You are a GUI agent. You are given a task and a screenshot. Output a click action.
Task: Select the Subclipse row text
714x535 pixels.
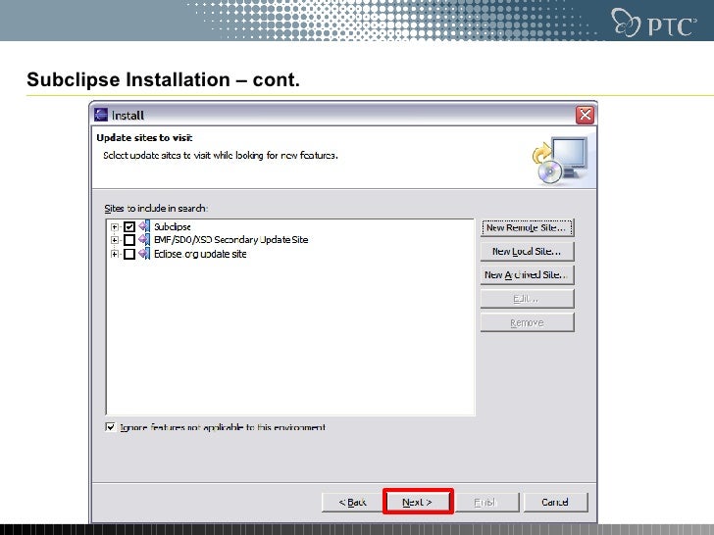pyautogui.click(x=173, y=226)
